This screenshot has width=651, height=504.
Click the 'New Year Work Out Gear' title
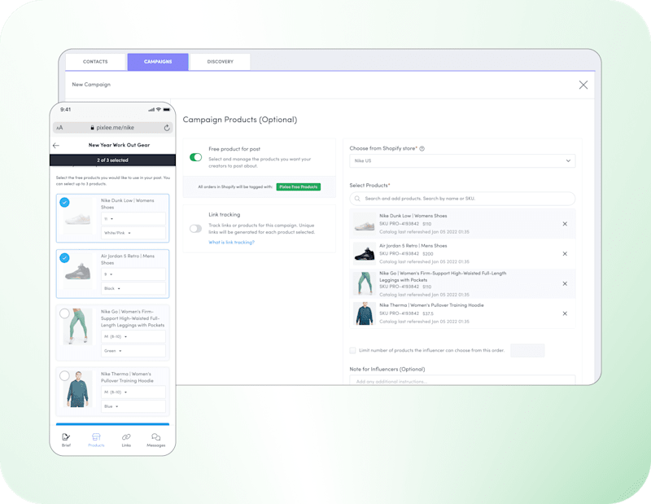(x=119, y=145)
